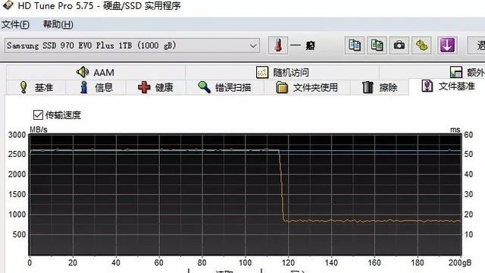Viewport: 485px width, 273px height.
Task: Open the 帮助 menu
Action: tap(58, 24)
